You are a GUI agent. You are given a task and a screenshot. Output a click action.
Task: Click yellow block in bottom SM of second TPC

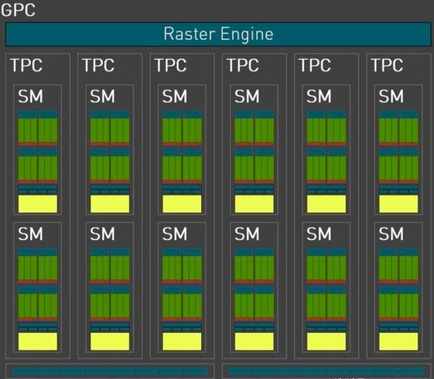[x=110, y=341]
